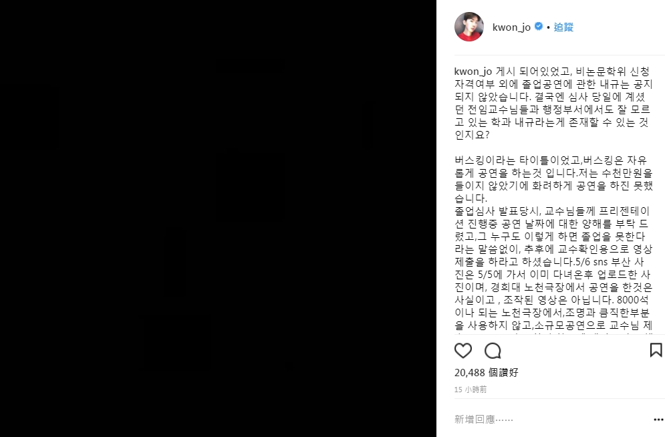The height and width of the screenshot is (437, 669).
Task: Open the kwon_jo username in the post header
Action: click(x=511, y=27)
